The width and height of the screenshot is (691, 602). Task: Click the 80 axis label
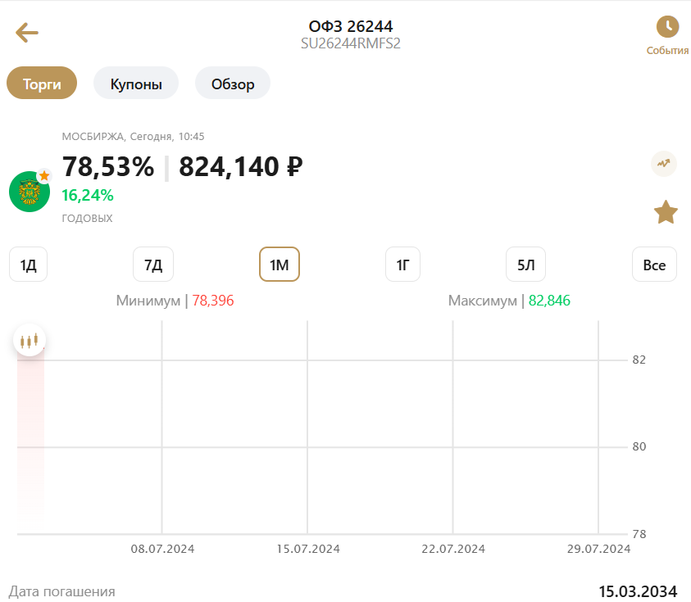pyautogui.click(x=639, y=446)
